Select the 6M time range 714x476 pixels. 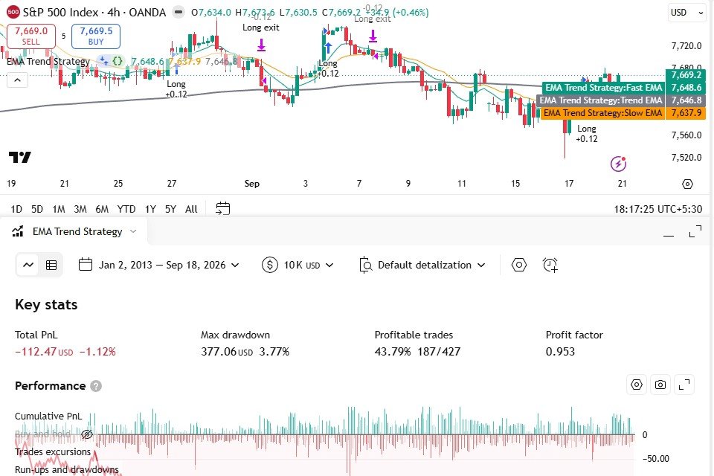point(102,209)
